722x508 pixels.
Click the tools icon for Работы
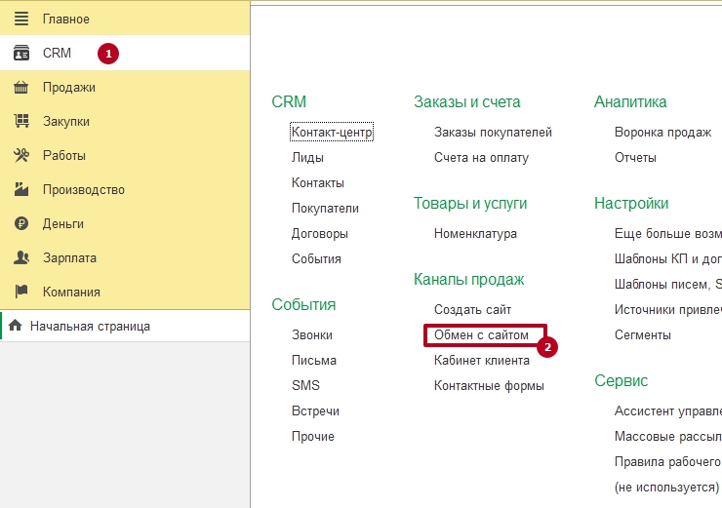21,155
